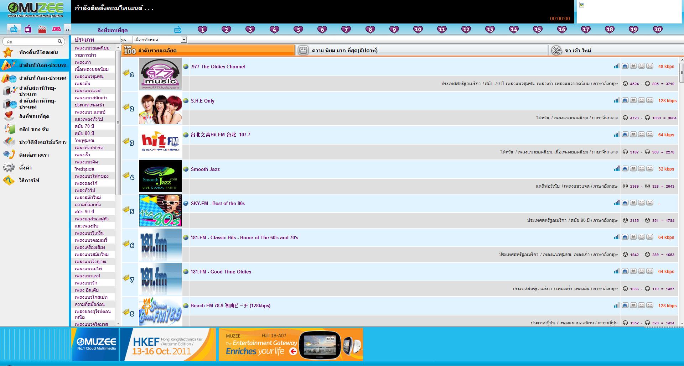
Task: Open the TV media icon
Action: click(28, 29)
